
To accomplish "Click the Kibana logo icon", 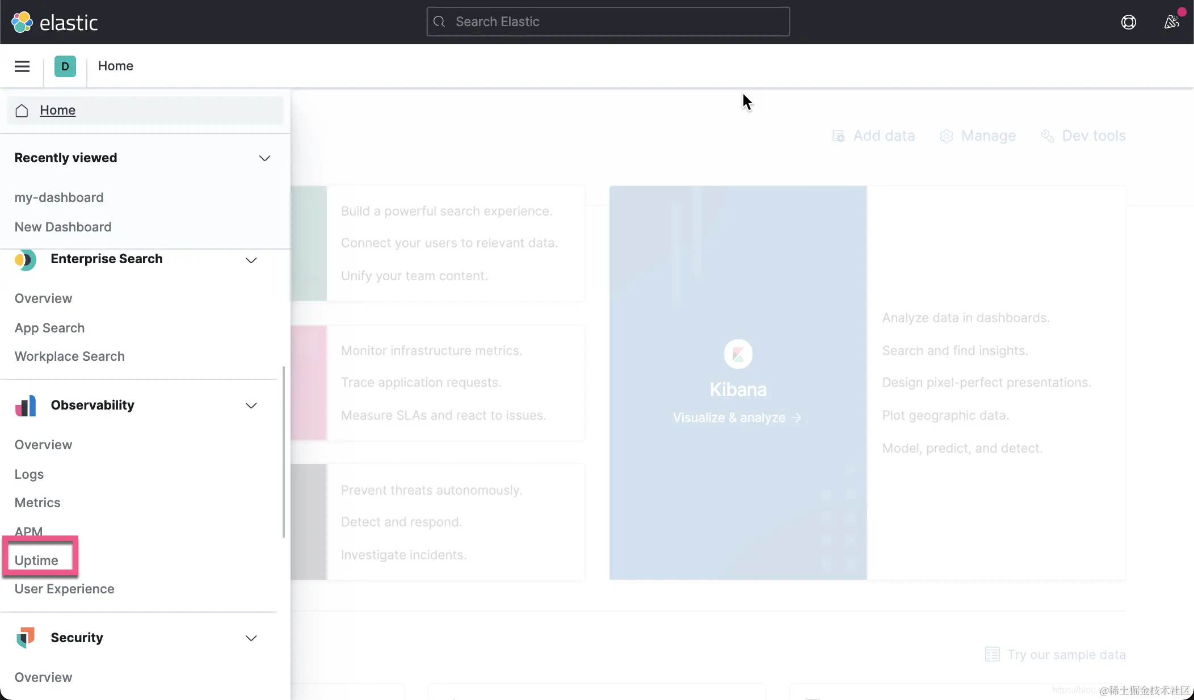I will (738, 354).
